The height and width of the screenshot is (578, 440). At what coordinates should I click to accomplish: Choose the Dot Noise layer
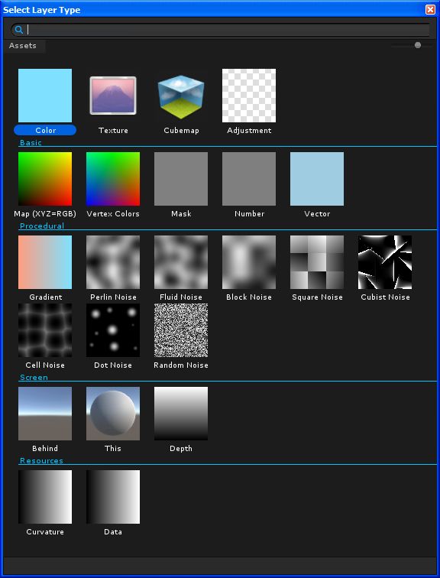coord(113,330)
